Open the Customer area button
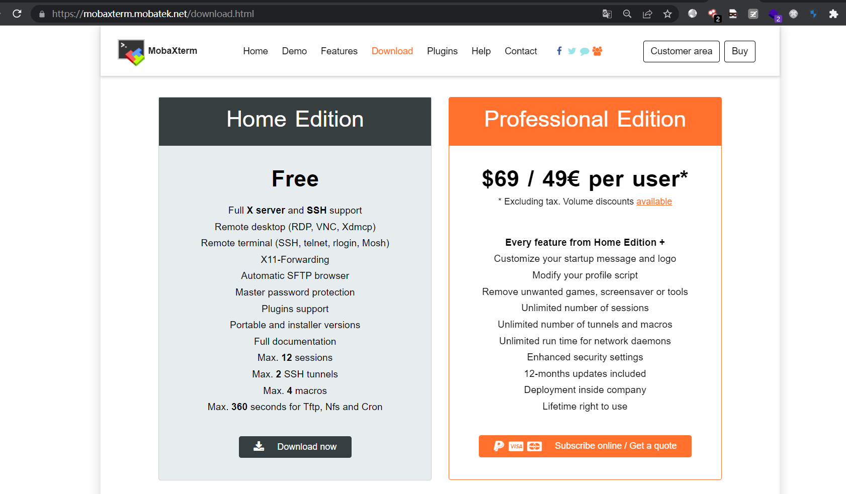846x494 pixels. [x=682, y=51]
